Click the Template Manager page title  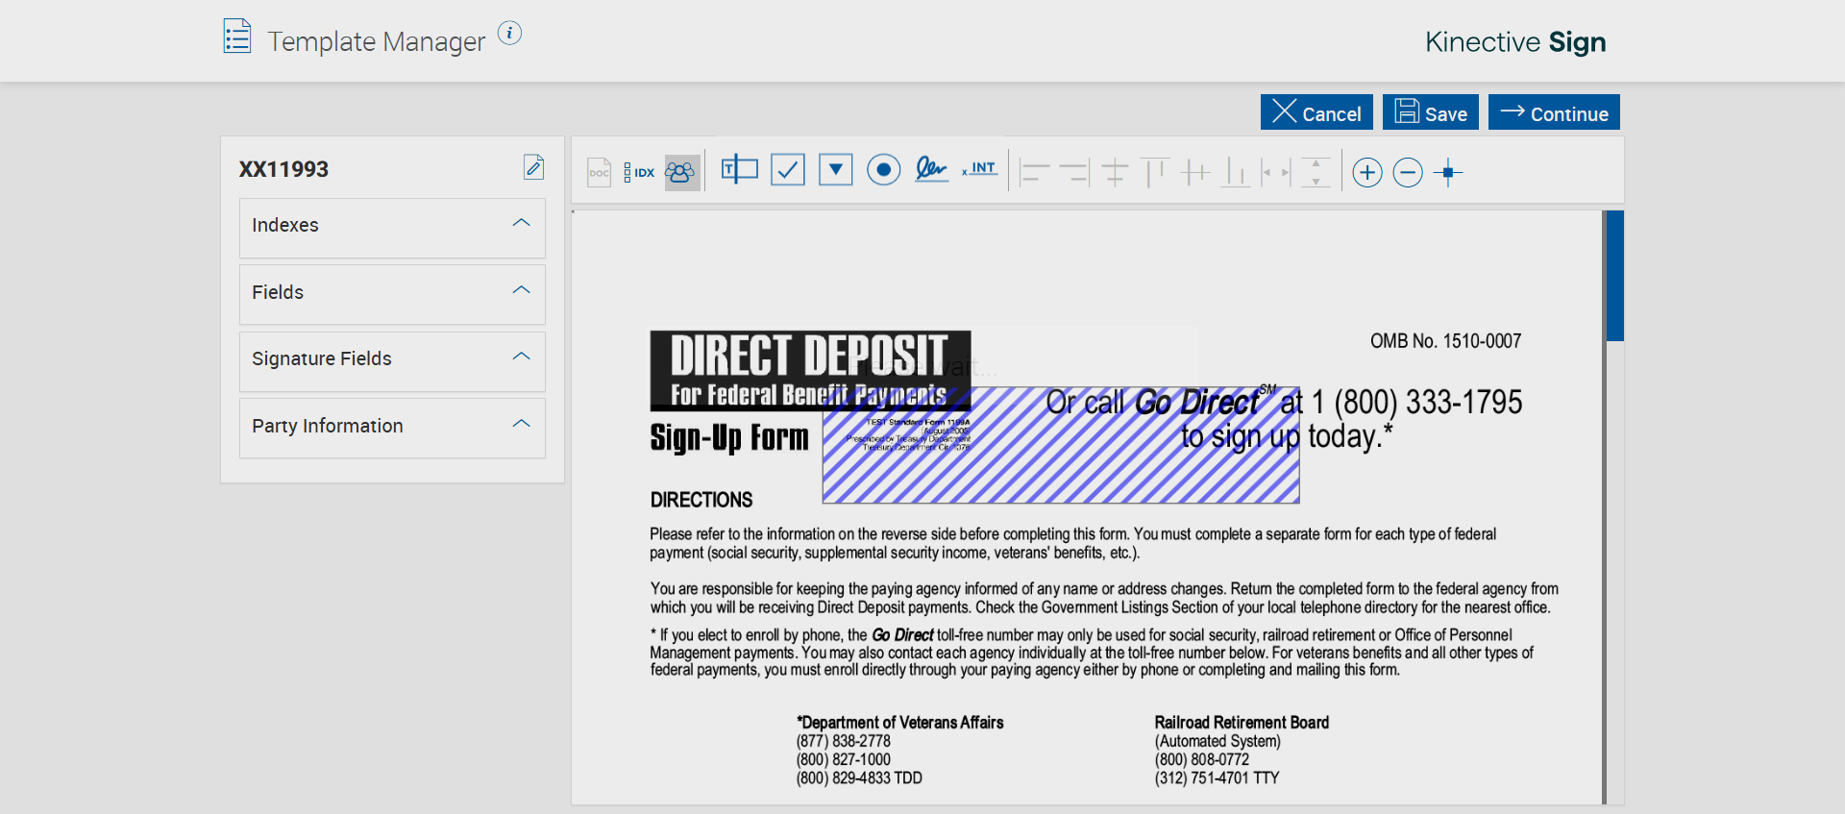(377, 41)
